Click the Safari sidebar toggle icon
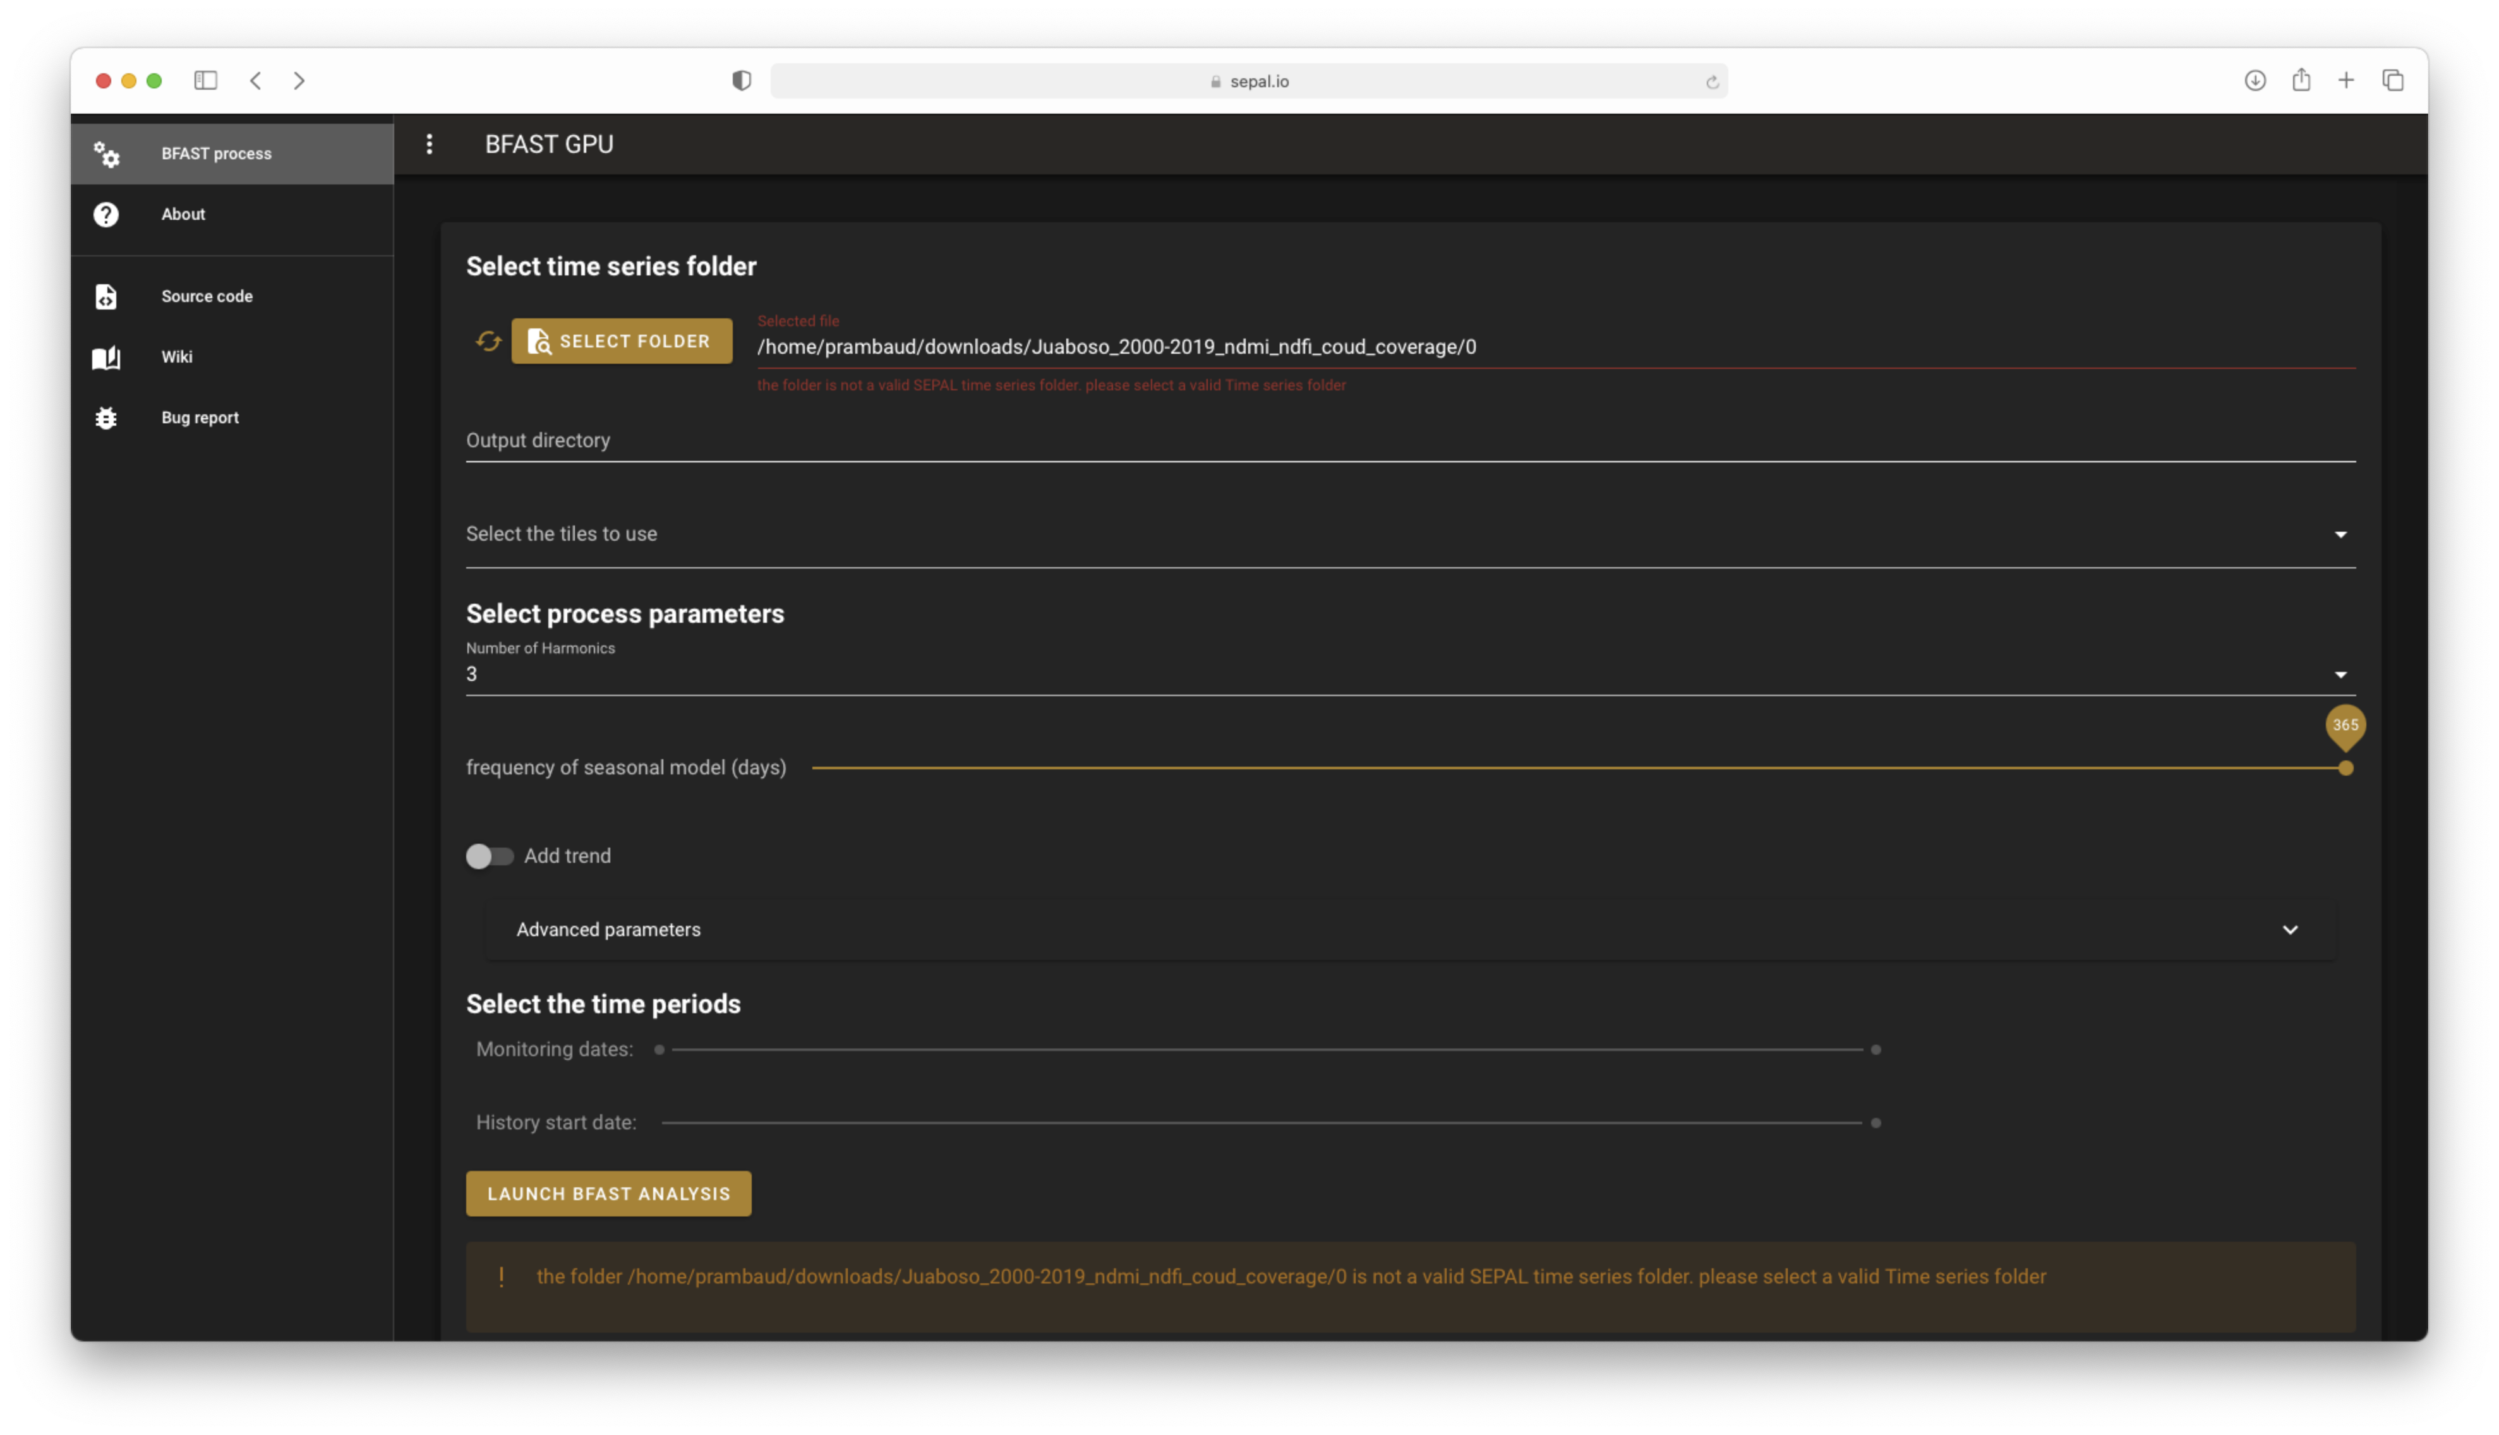Screen dimensions: 2499x1435 click(x=205, y=81)
